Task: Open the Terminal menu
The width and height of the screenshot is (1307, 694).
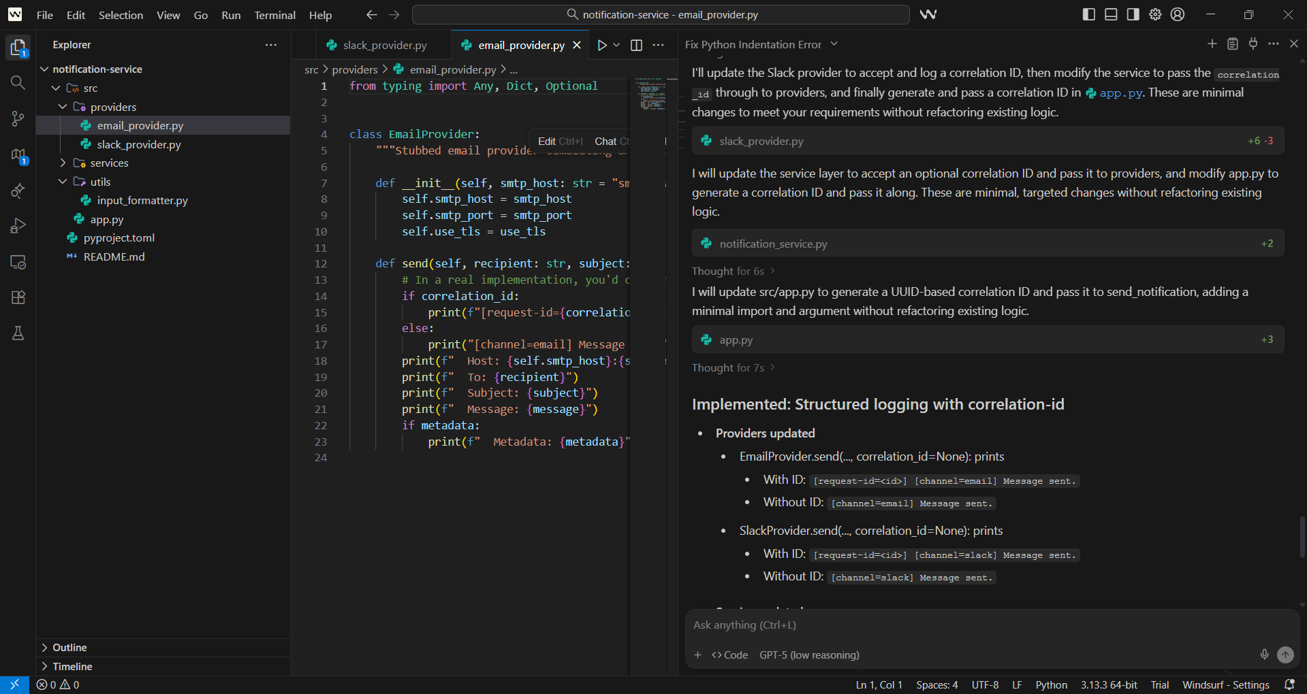Action: click(274, 15)
